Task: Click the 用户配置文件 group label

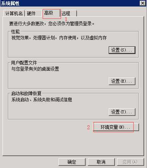Action: pyautogui.click(x=24, y=63)
